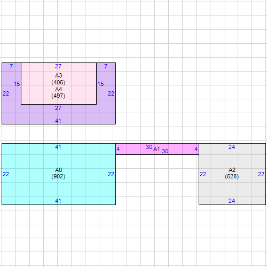Click the 22 dimension on A2's right edge

[261, 174]
